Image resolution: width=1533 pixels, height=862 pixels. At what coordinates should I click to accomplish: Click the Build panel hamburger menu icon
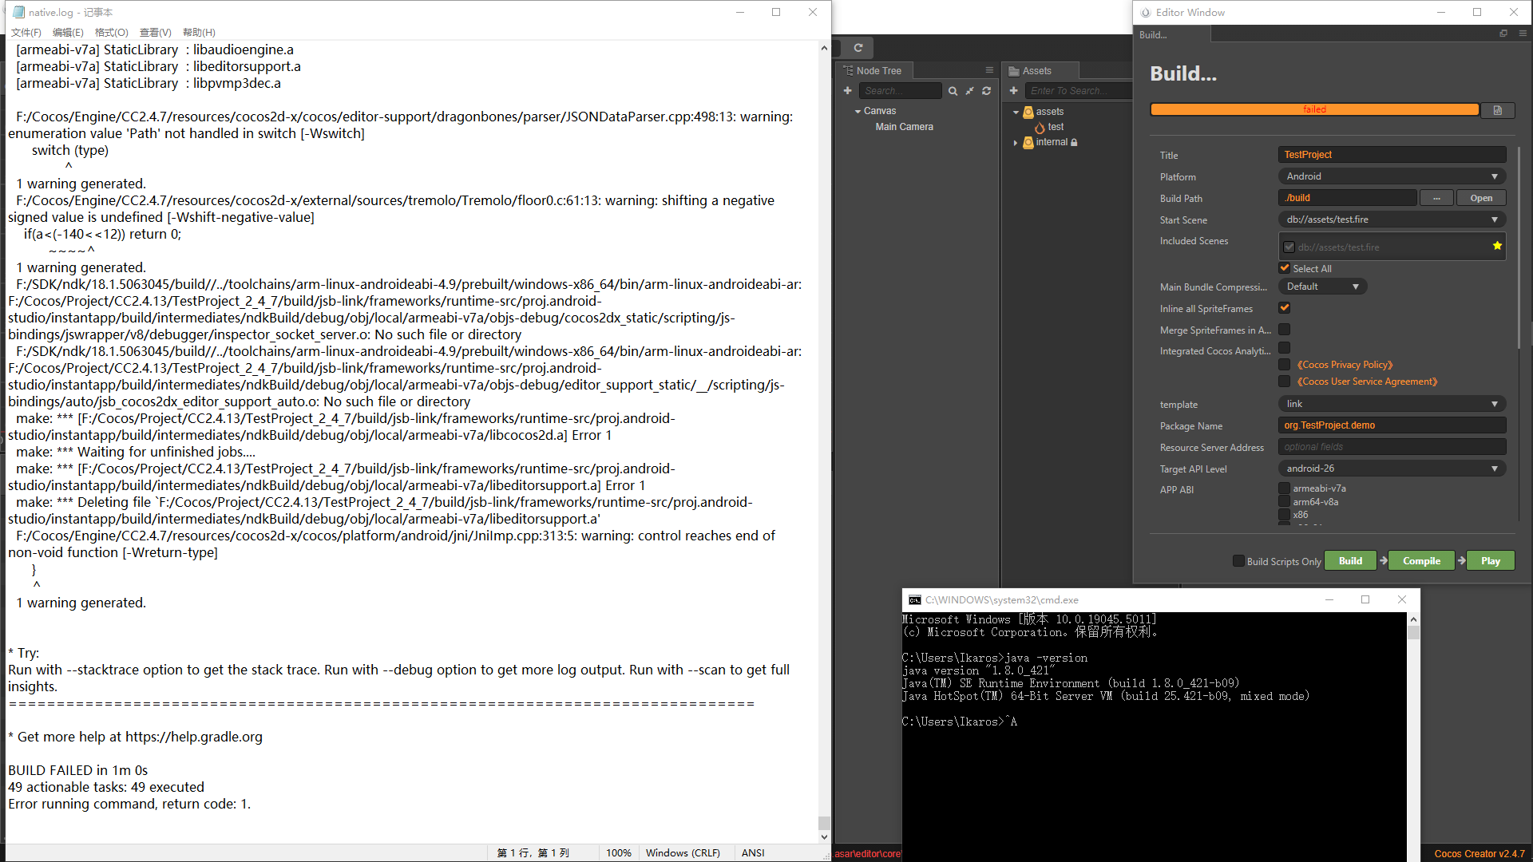(x=1523, y=34)
